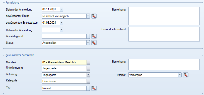Viewport: 204px width, 95px height.
Task: Open wrench settings next to Typ
Action: [x=94, y=88]
